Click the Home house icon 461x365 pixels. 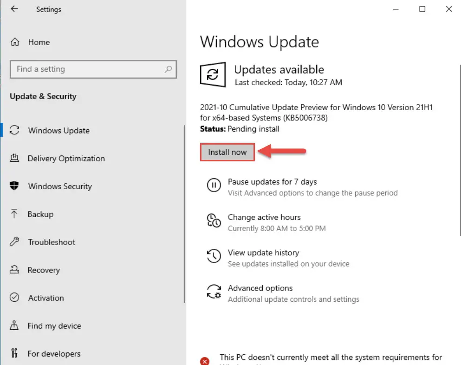pos(15,42)
